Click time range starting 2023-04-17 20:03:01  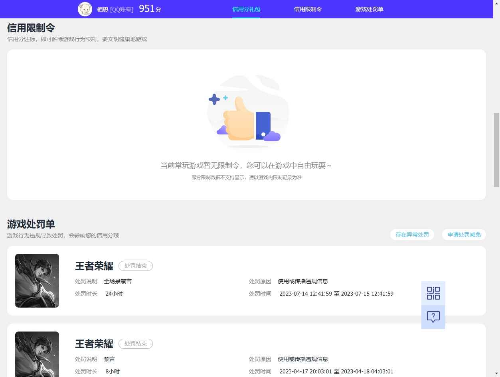pyautogui.click(x=336, y=371)
